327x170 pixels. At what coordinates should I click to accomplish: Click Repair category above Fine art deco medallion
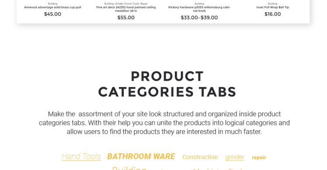coord(144,4)
